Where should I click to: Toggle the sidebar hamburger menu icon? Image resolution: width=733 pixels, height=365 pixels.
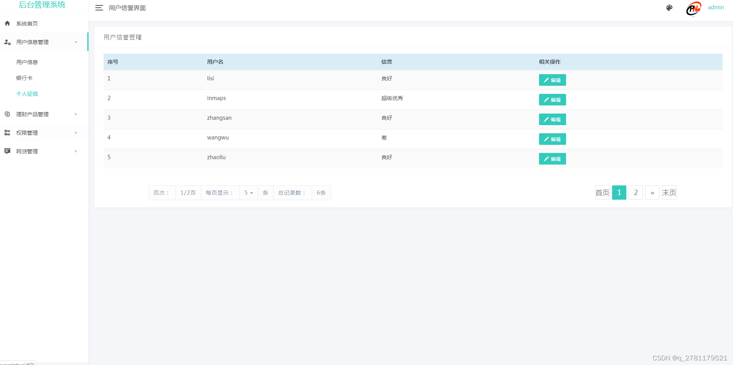click(x=99, y=8)
